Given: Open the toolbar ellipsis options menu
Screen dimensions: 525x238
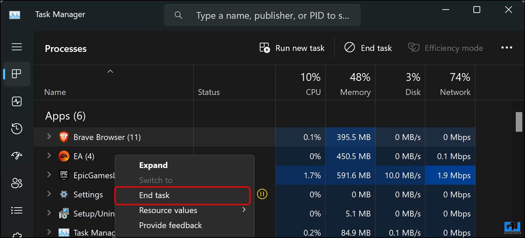Looking at the screenshot, I should point(507,47).
